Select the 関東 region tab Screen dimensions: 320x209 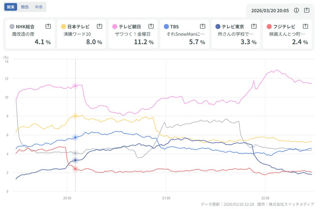(x=11, y=7)
